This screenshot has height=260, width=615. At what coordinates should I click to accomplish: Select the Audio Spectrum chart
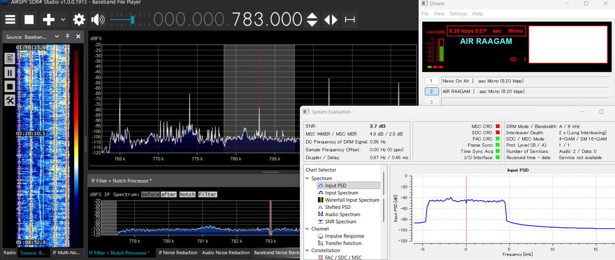[339, 214]
